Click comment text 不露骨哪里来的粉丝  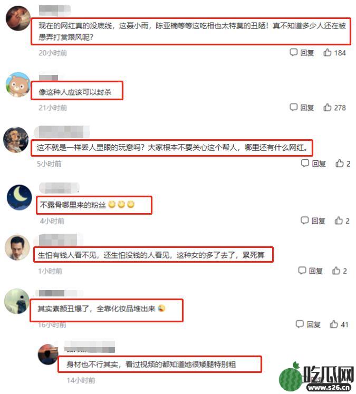[x=73, y=205]
